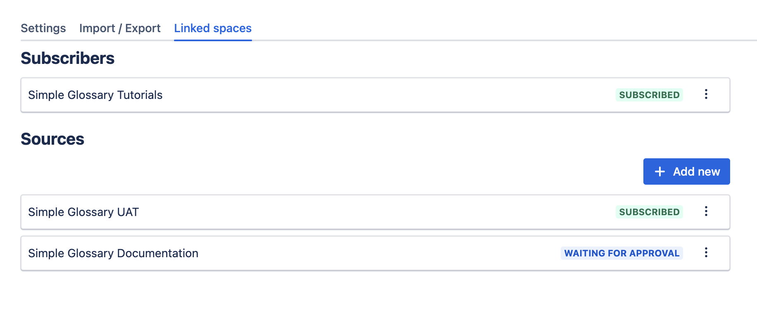Open the three-dot menu for Simple Glossary Documentation
The height and width of the screenshot is (310, 757).
click(706, 253)
